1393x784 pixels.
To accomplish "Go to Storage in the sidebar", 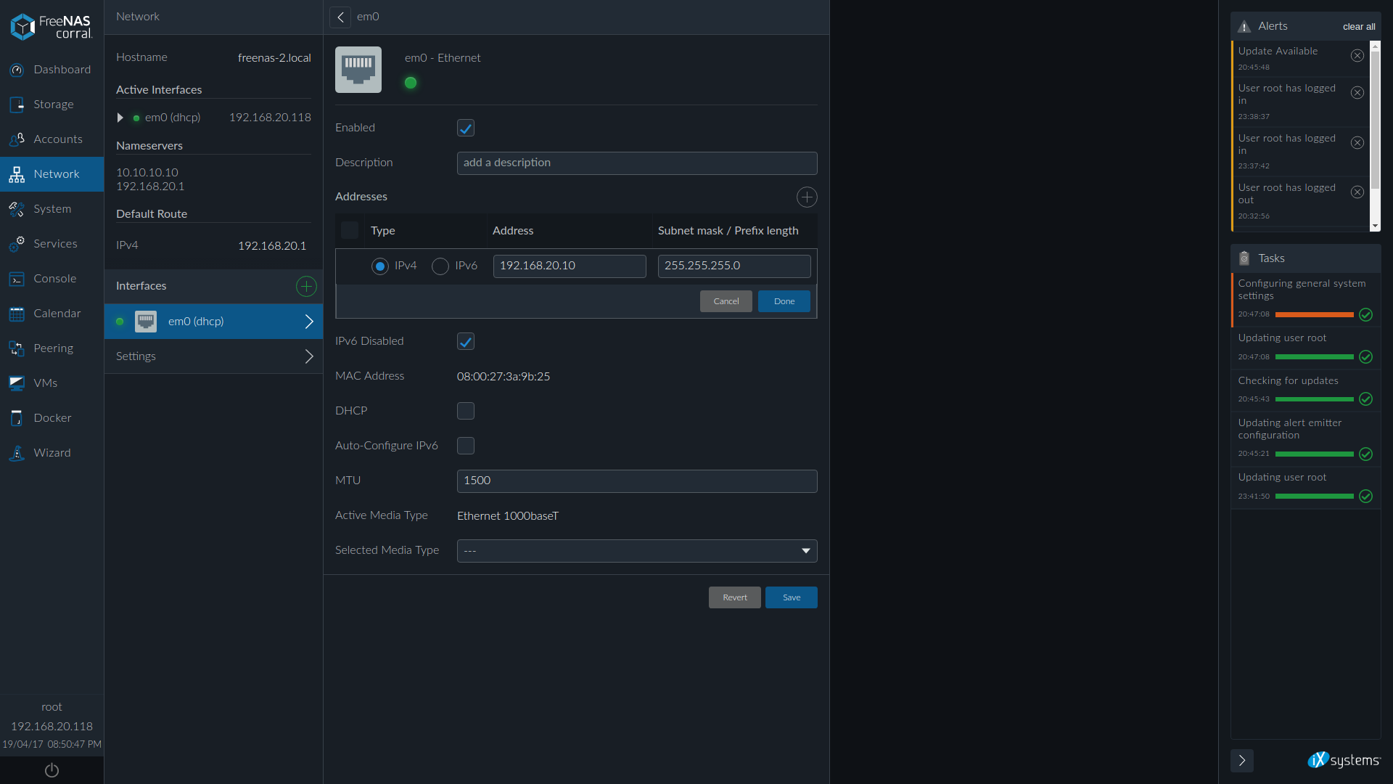I will pos(52,105).
